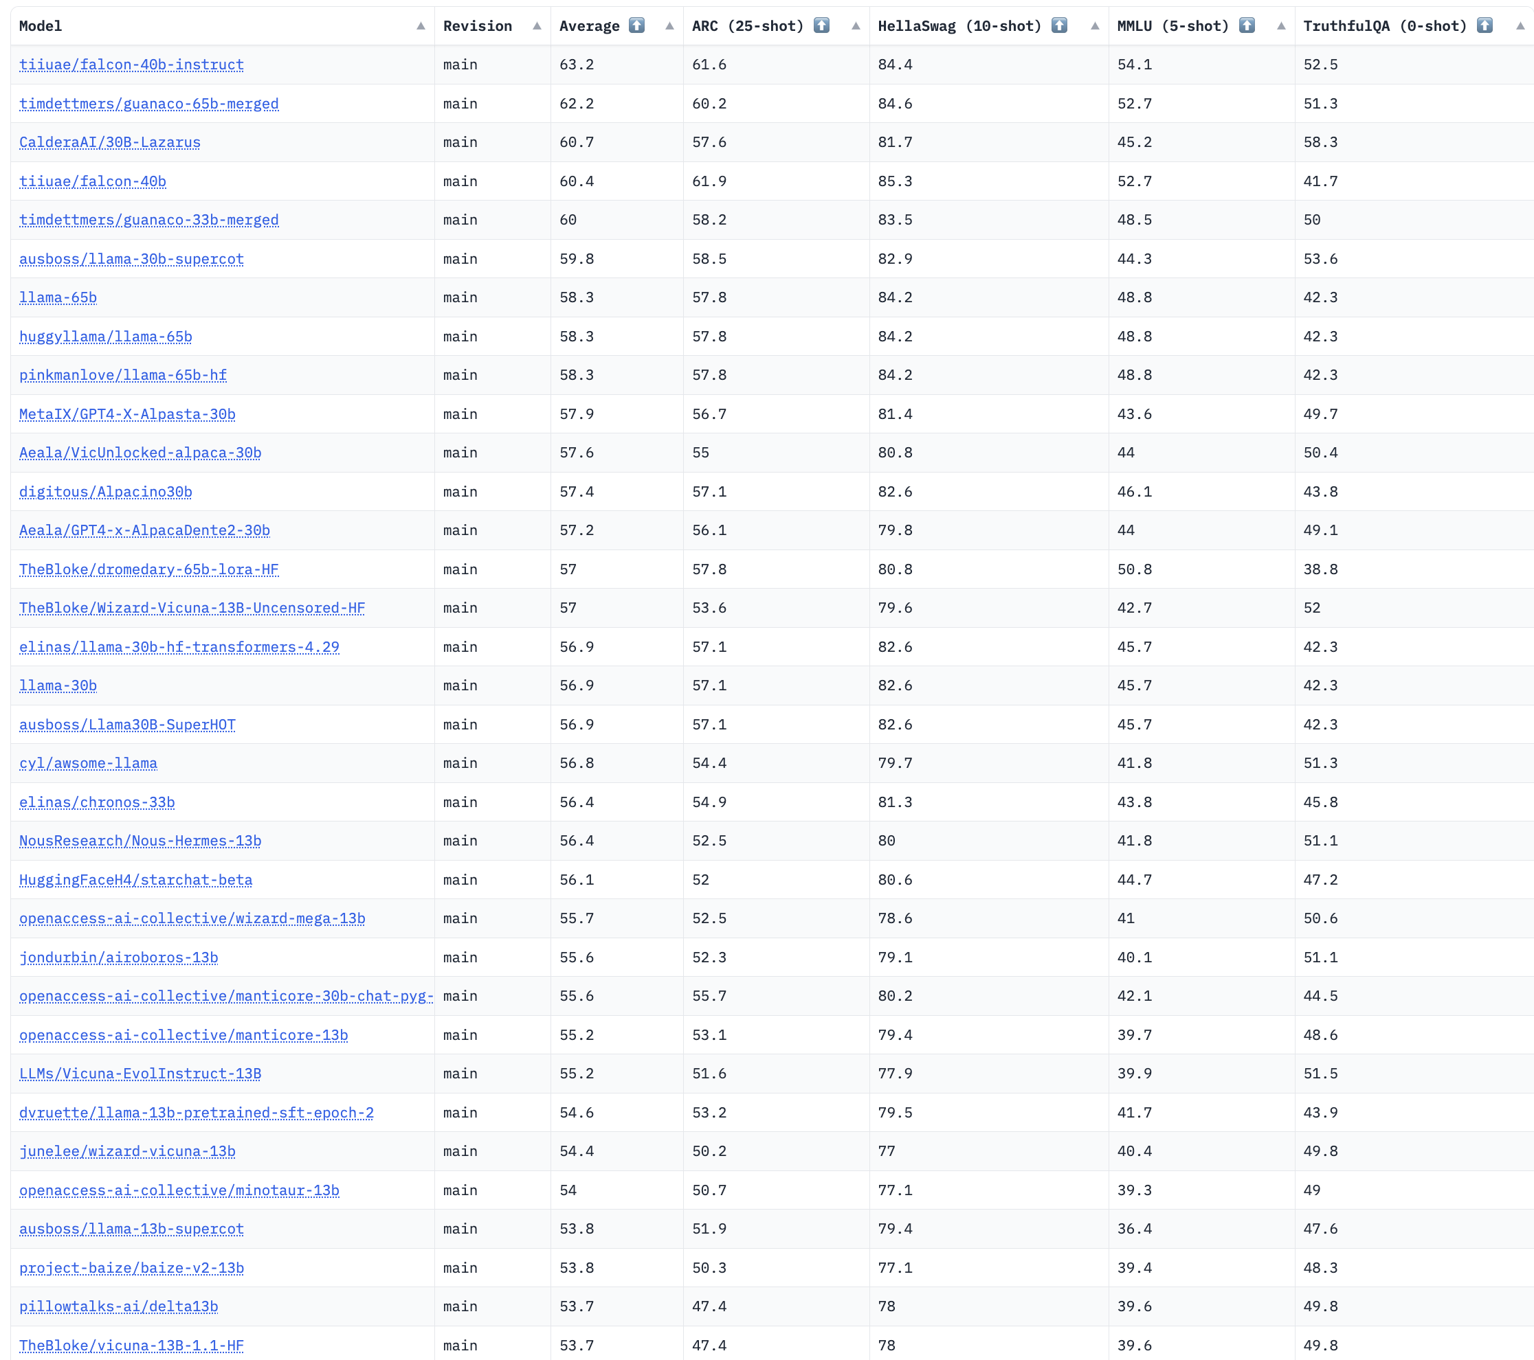Image resolution: width=1534 pixels, height=1360 pixels.
Task: Click the up-arrow icon beside MMLU (5-shot)
Action: (1247, 25)
